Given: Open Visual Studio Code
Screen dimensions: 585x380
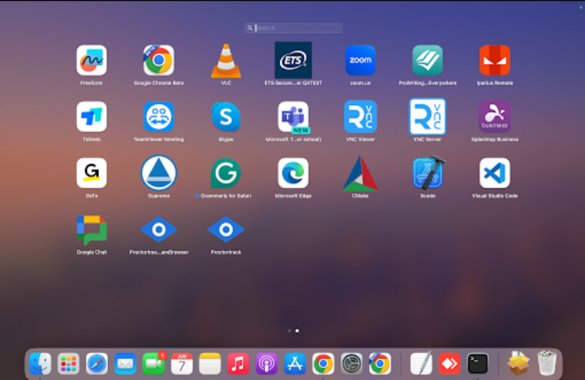Looking at the screenshot, I should tap(495, 173).
